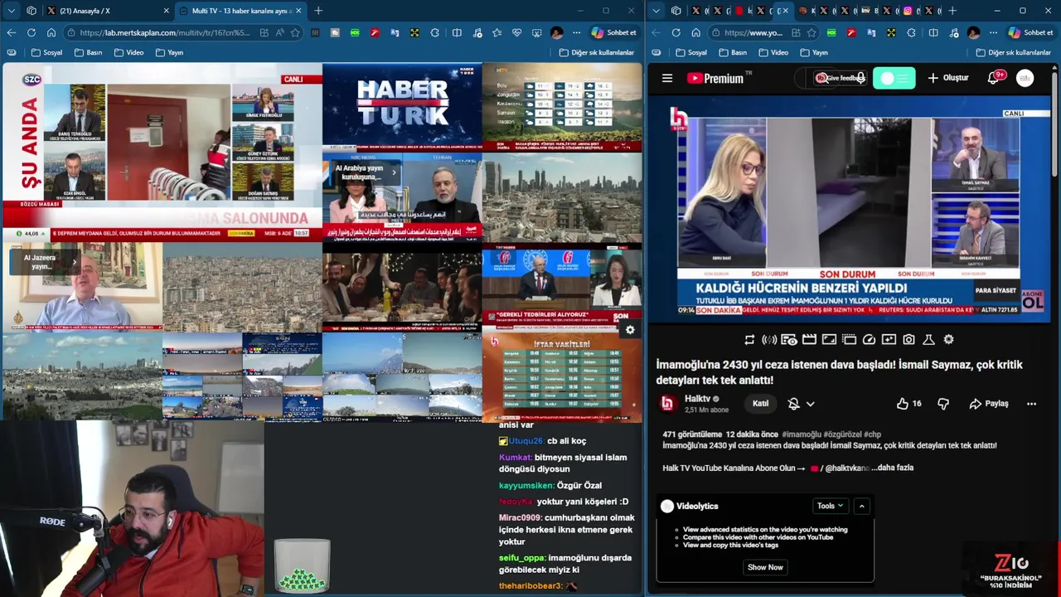The width and height of the screenshot is (1061, 597).
Task: Collapse the Videolytics panel chevron
Action: click(861, 506)
